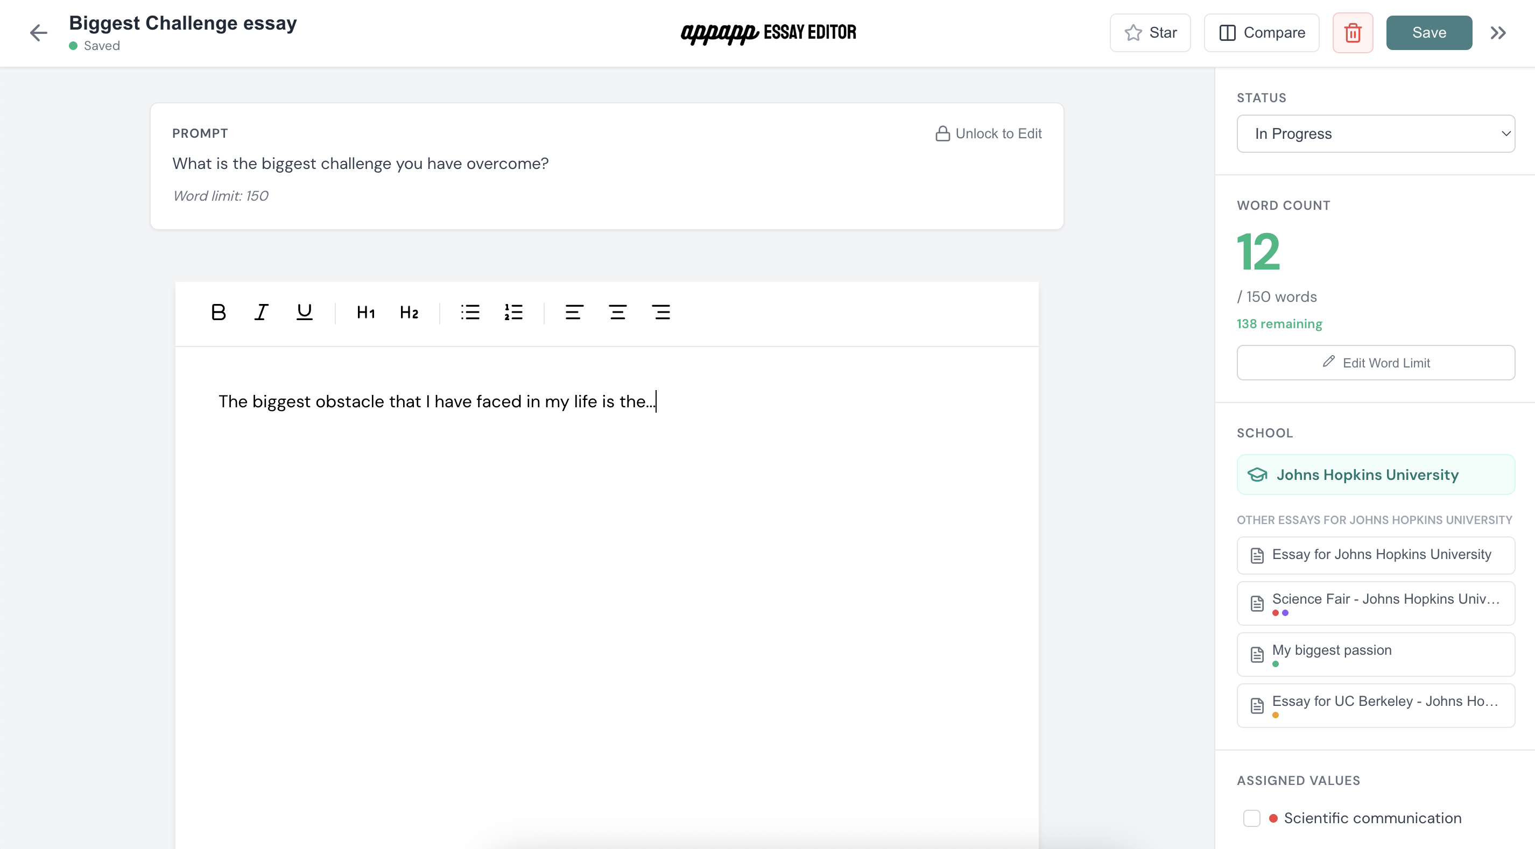Click the Save button
Image resolution: width=1535 pixels, height=849 pixels.
tap(1429, 33)
